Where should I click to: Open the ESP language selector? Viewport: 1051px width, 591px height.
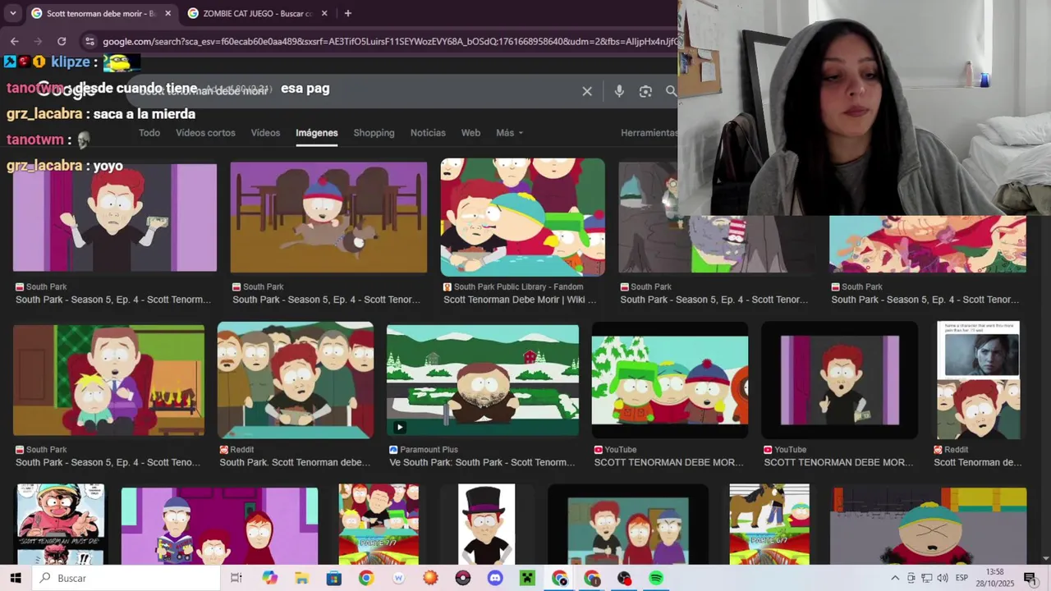point(962,578)
